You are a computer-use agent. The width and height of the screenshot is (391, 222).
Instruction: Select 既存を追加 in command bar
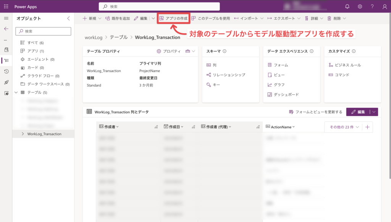click(x=118, y=18)
